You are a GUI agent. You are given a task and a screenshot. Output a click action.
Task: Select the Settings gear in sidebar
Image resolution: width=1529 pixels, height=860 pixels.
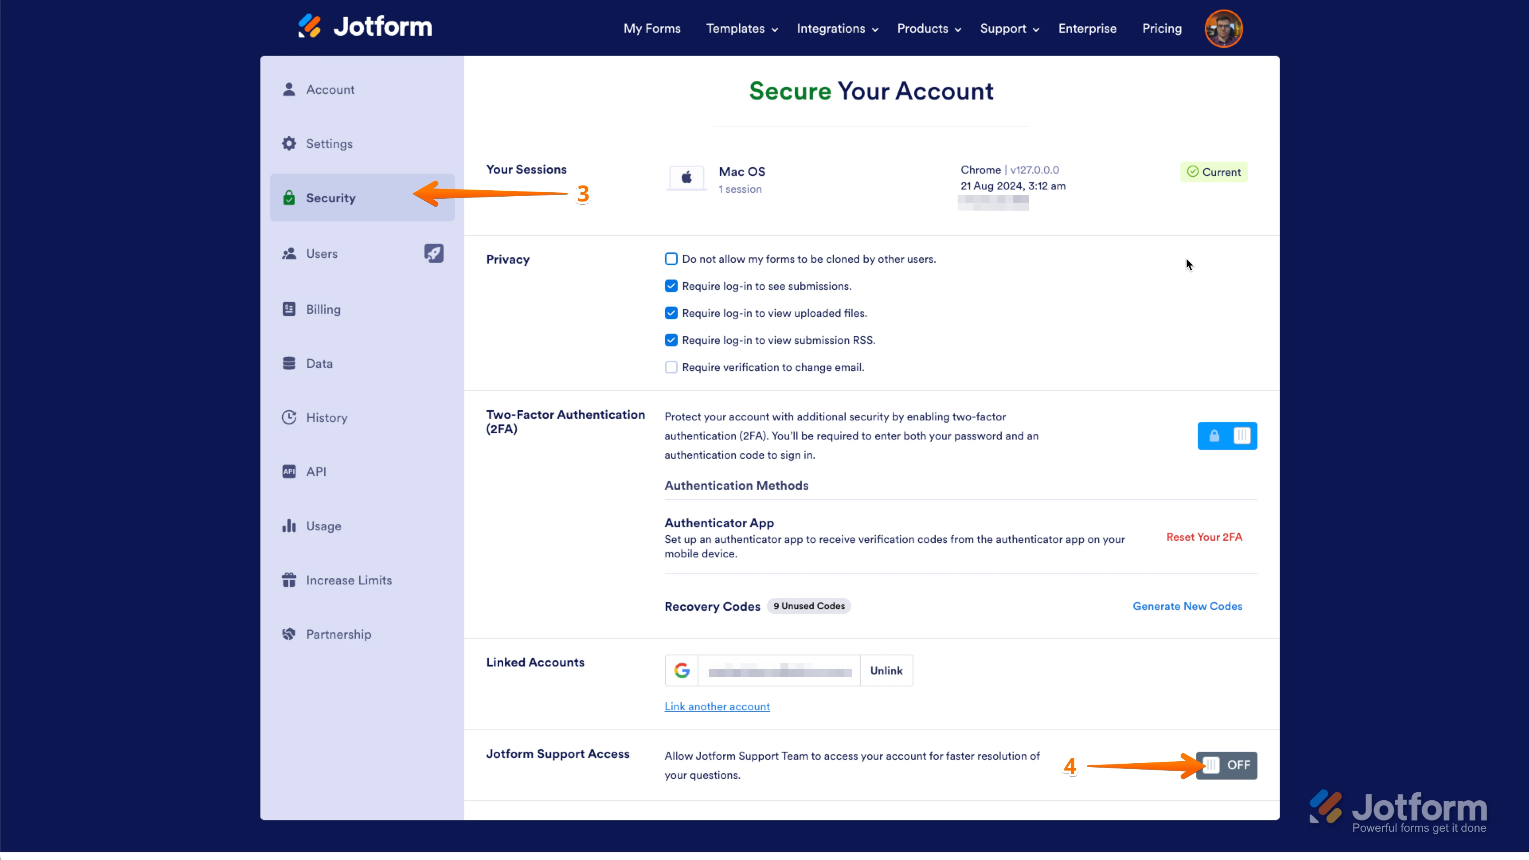pos(289,144)
